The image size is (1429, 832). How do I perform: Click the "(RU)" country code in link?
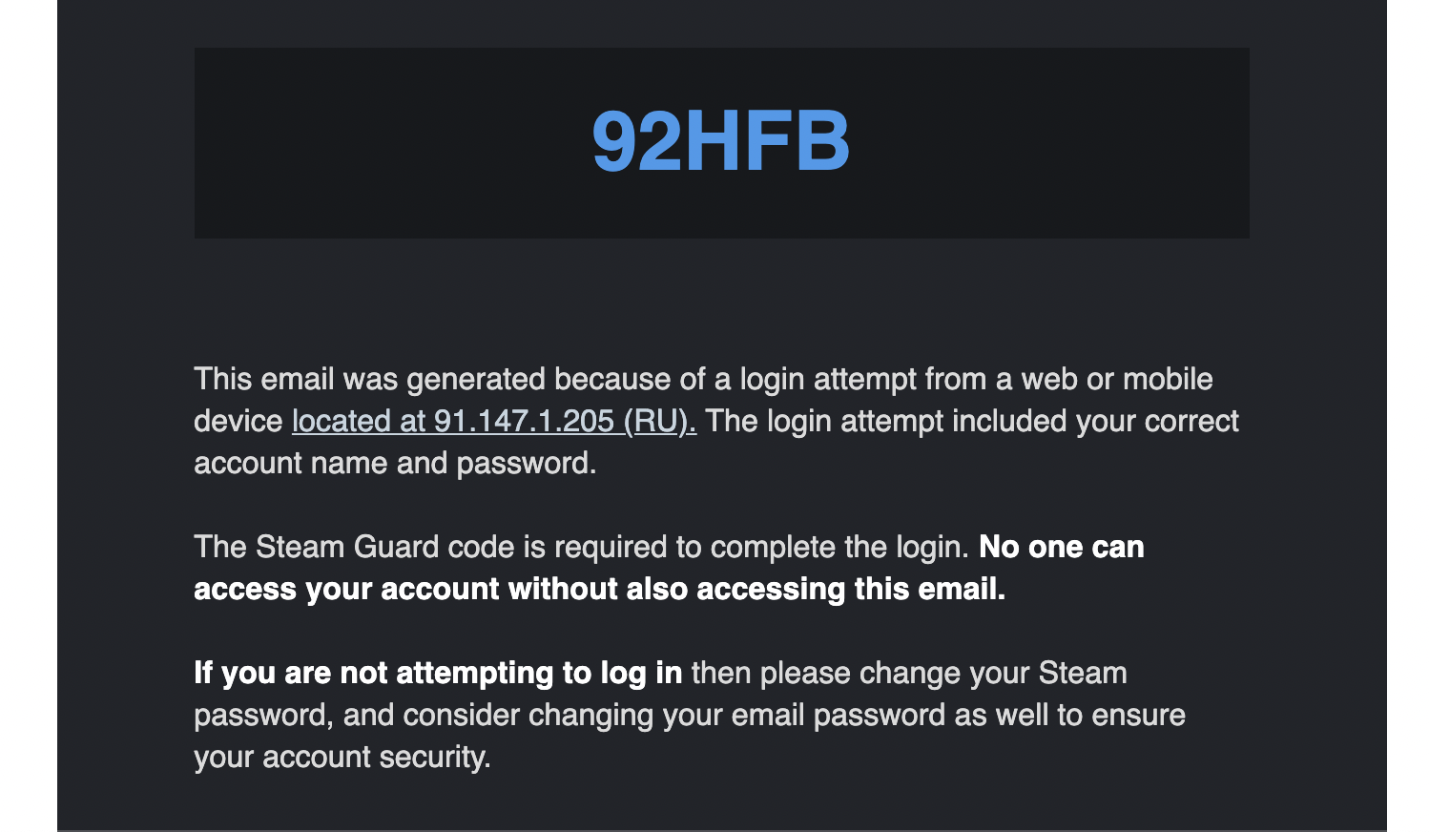pyautogui.click(x=659, y=421)
